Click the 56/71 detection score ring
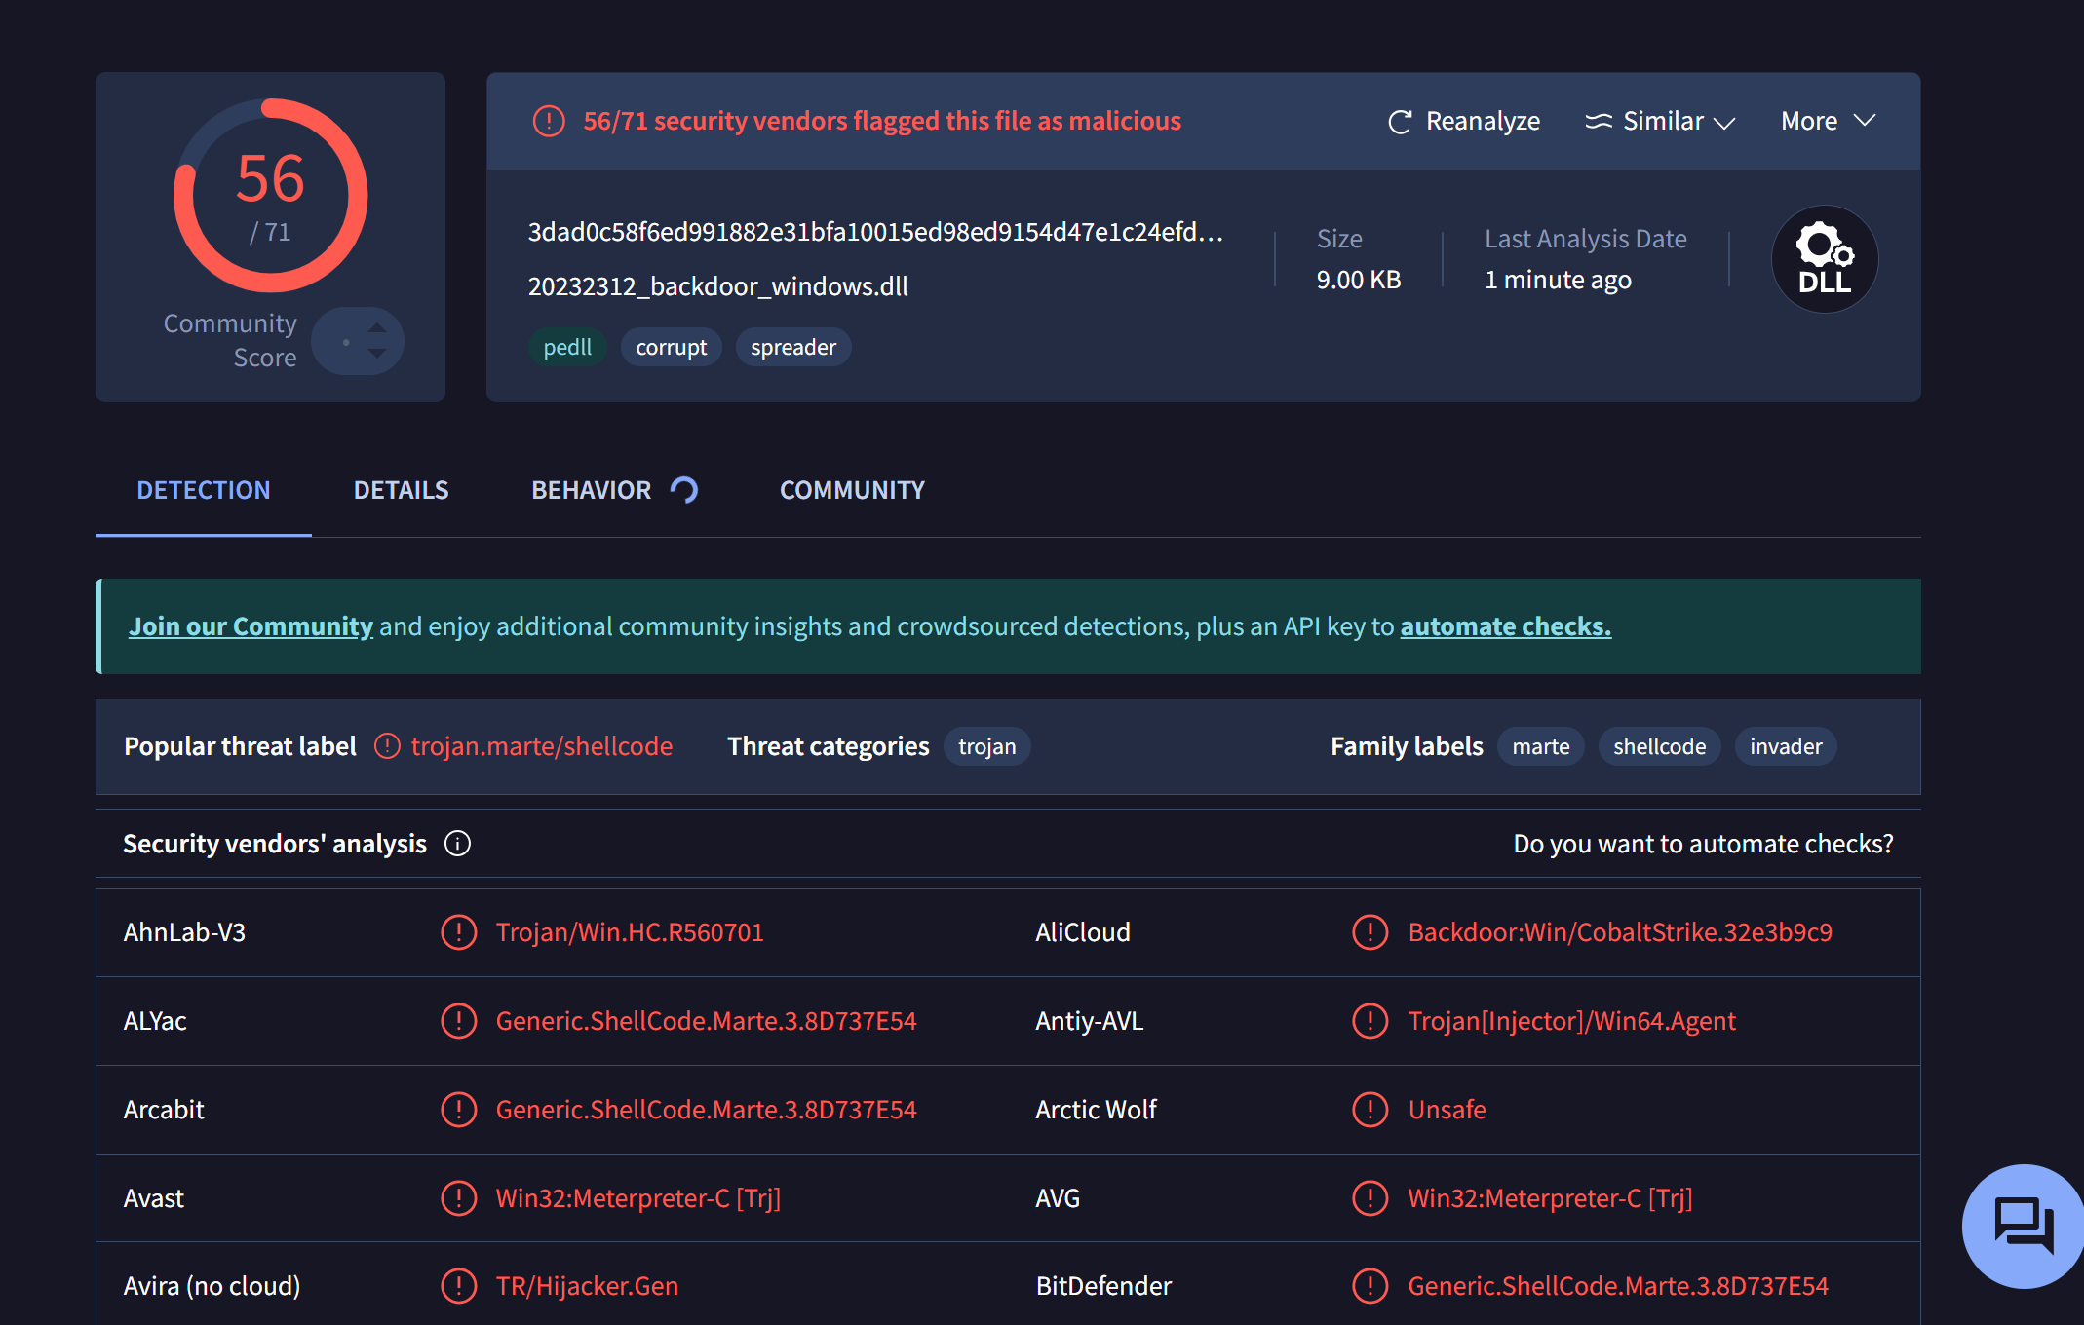The image size is (2084, 1325). pos(270,195)
